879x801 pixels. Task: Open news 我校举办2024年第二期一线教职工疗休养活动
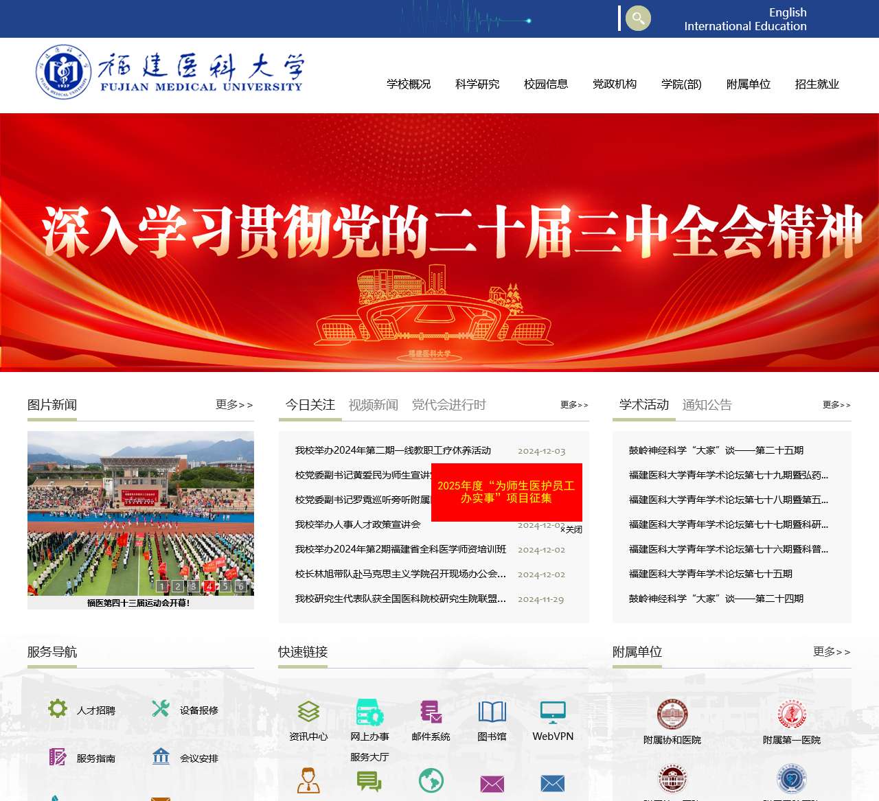click(x=393, y=451)
